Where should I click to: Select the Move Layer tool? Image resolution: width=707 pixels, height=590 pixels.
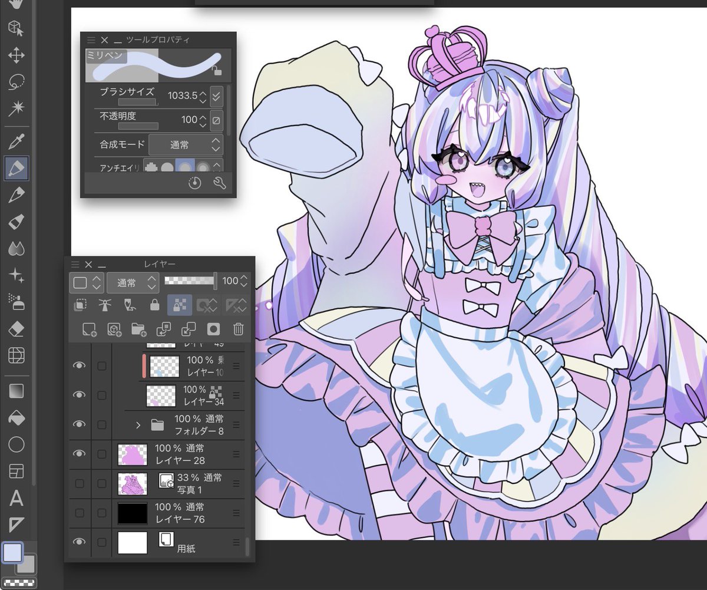pos(16,55)
